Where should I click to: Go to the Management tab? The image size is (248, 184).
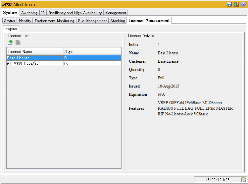(x=116, y=13)
